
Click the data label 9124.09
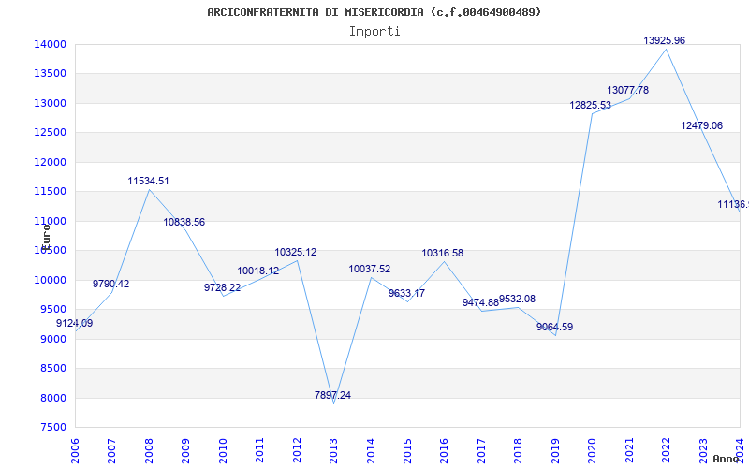click(x=75, y=323)
